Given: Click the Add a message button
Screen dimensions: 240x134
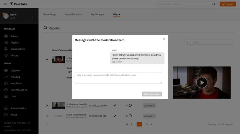Looking at the screenshot, I should pos(152,94).
